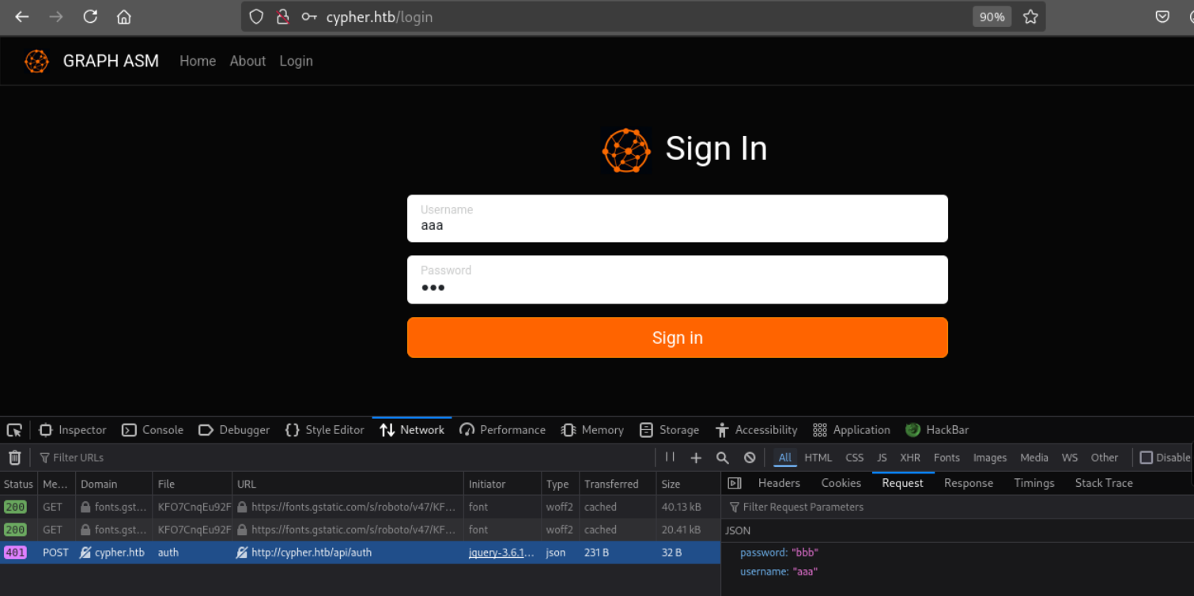
Task: Open request blocking panel icon
Action: tap(750, 458)
